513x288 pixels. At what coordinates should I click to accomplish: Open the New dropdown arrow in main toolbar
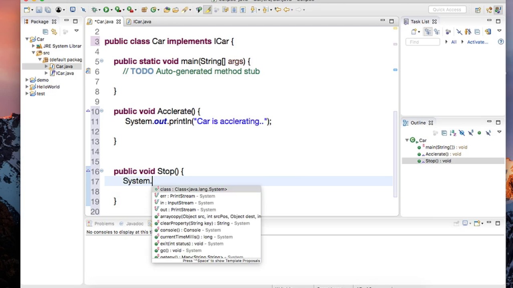(x=32, y=10)
